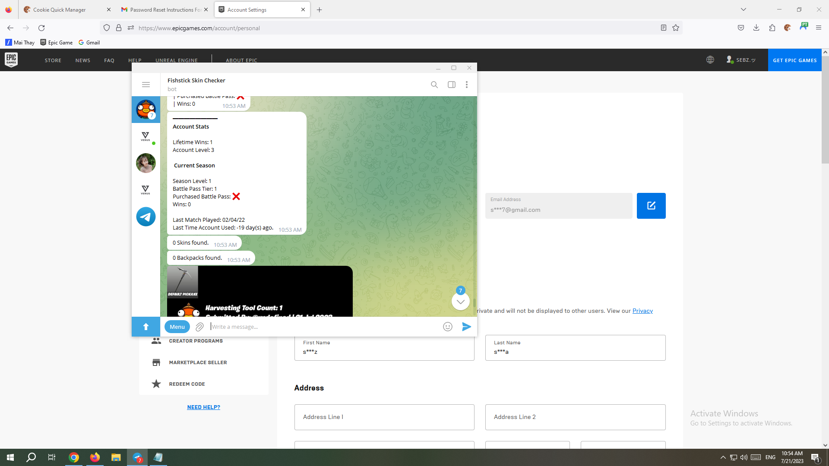Toggle reader view icon
This screenshot has height=466, width=829.
pyautogui.click(x=664, y=28)
